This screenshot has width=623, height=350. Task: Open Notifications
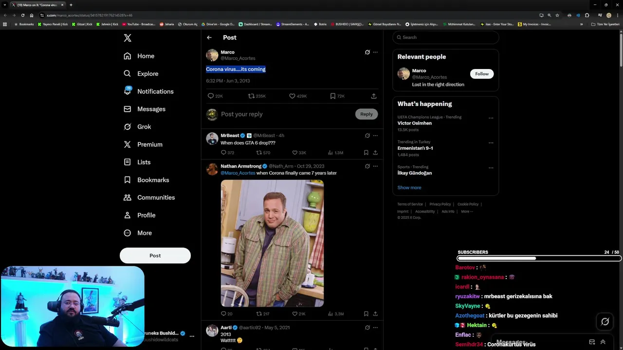point(148,91)
